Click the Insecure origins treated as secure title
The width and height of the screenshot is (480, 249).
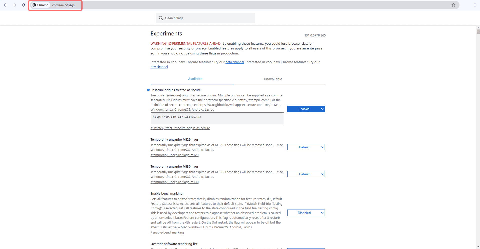176,90
